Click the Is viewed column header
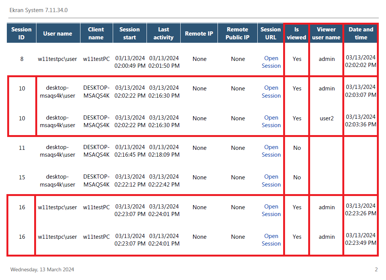Screen dimensions: 386x280 (x=296, y=33)
